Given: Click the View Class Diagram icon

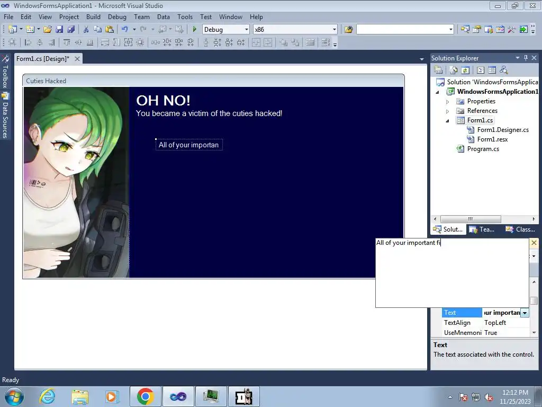Looking at the screenshot, I should coord(504,70).
